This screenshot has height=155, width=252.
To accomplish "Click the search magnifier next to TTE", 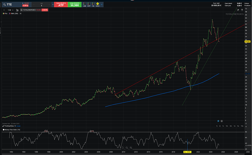I will click(4, 5).
